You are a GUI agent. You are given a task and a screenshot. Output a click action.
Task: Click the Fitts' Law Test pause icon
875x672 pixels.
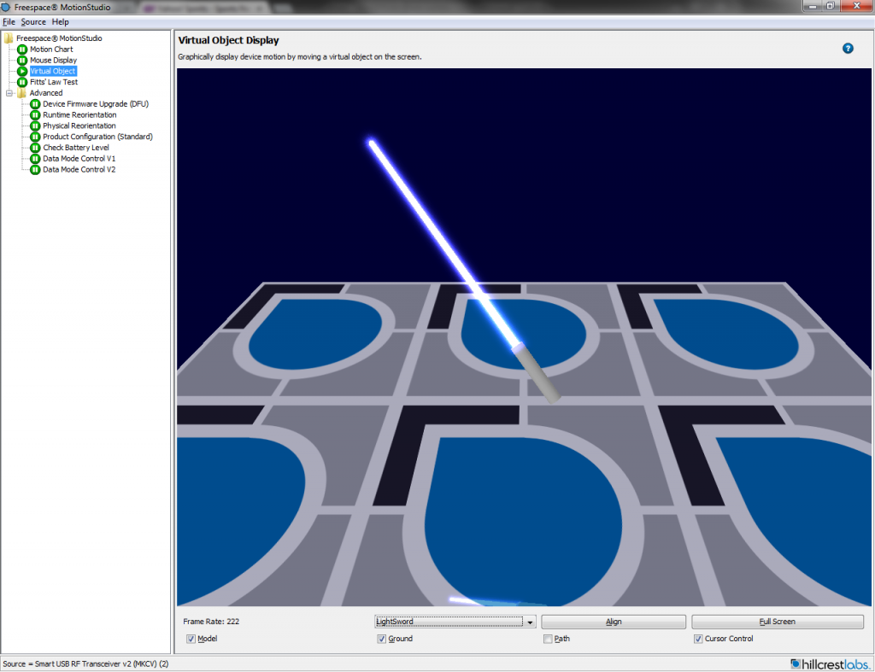22,82
